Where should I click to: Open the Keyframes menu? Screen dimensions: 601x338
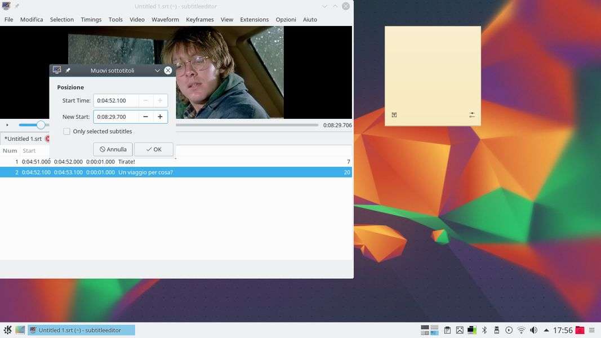(200, 20)
